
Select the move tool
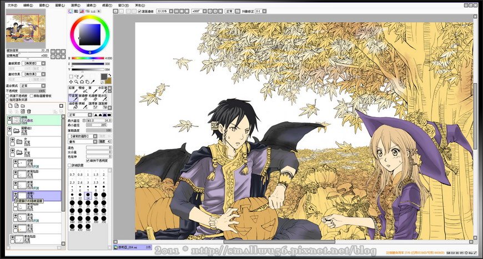[x=71, y=82]
